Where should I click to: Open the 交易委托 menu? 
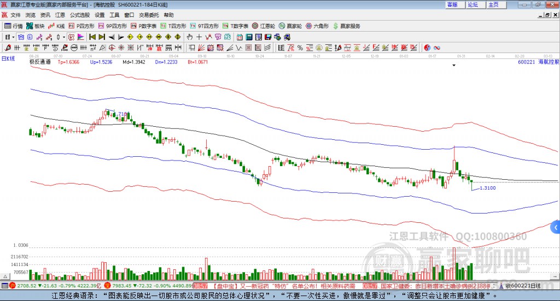tap(149, 15)
